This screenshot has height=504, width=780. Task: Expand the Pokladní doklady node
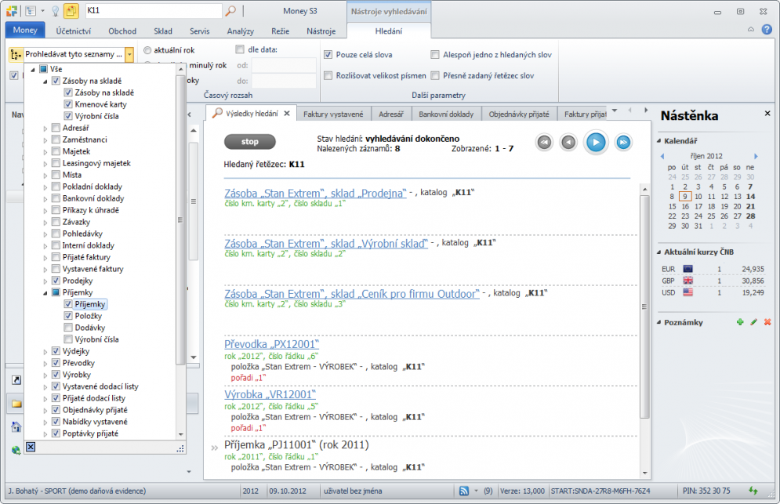[45, 187]
